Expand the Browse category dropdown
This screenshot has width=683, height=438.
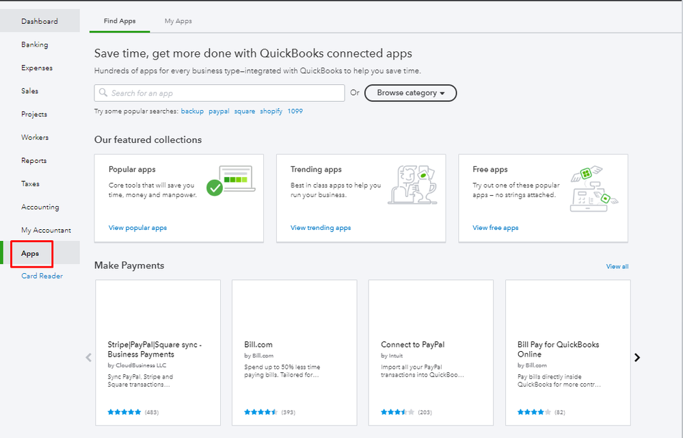(410, 93)
